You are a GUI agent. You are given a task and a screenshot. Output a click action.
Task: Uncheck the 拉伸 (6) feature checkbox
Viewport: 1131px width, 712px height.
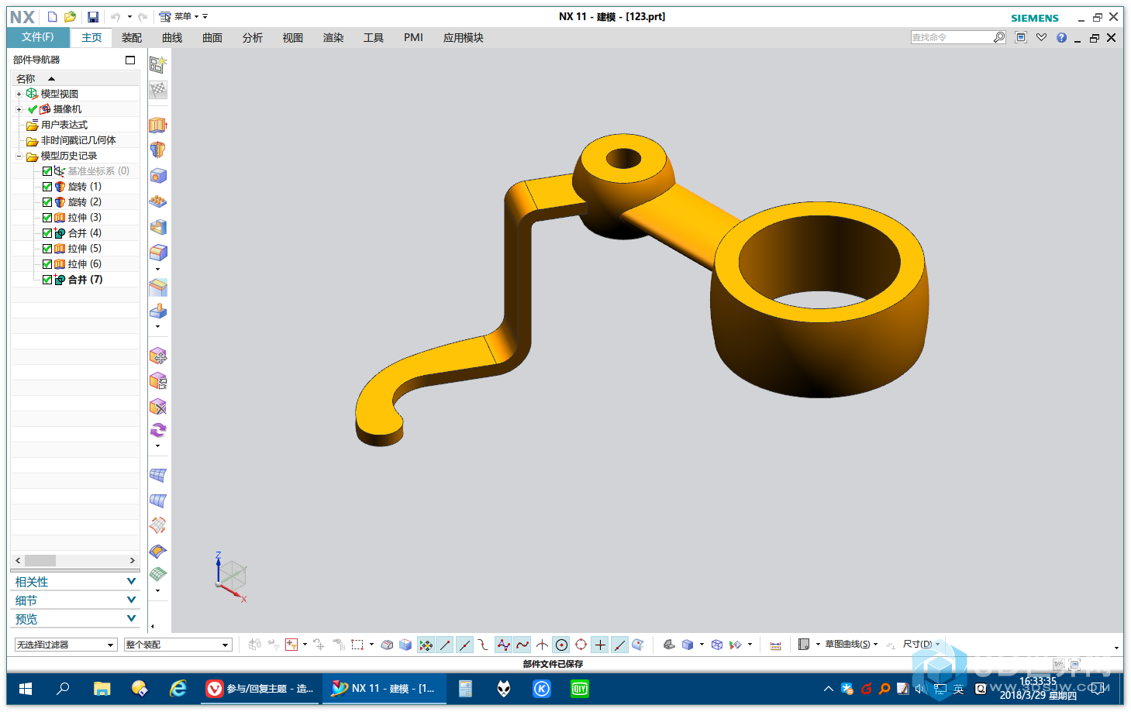(x=47, y=264)
